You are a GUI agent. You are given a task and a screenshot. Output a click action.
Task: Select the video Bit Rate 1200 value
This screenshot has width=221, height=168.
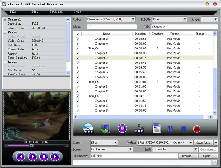(35, 45)
